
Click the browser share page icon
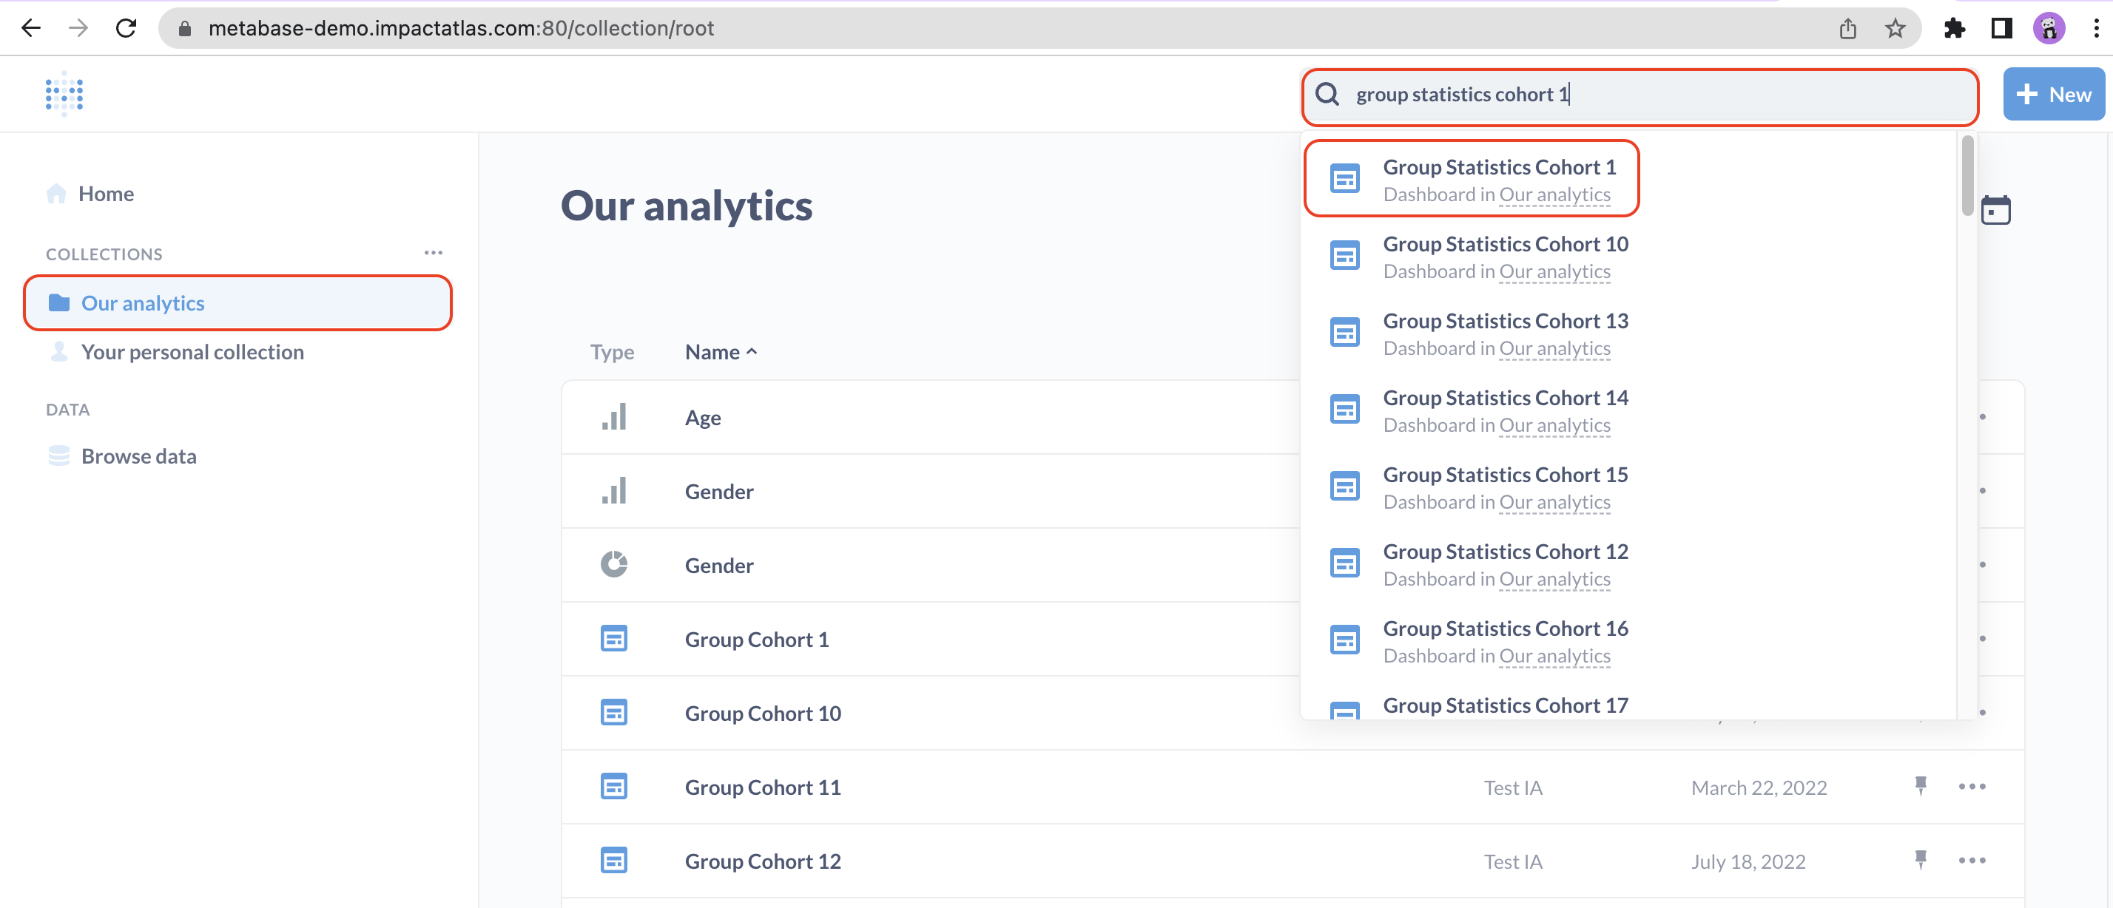click(1847, 29)
